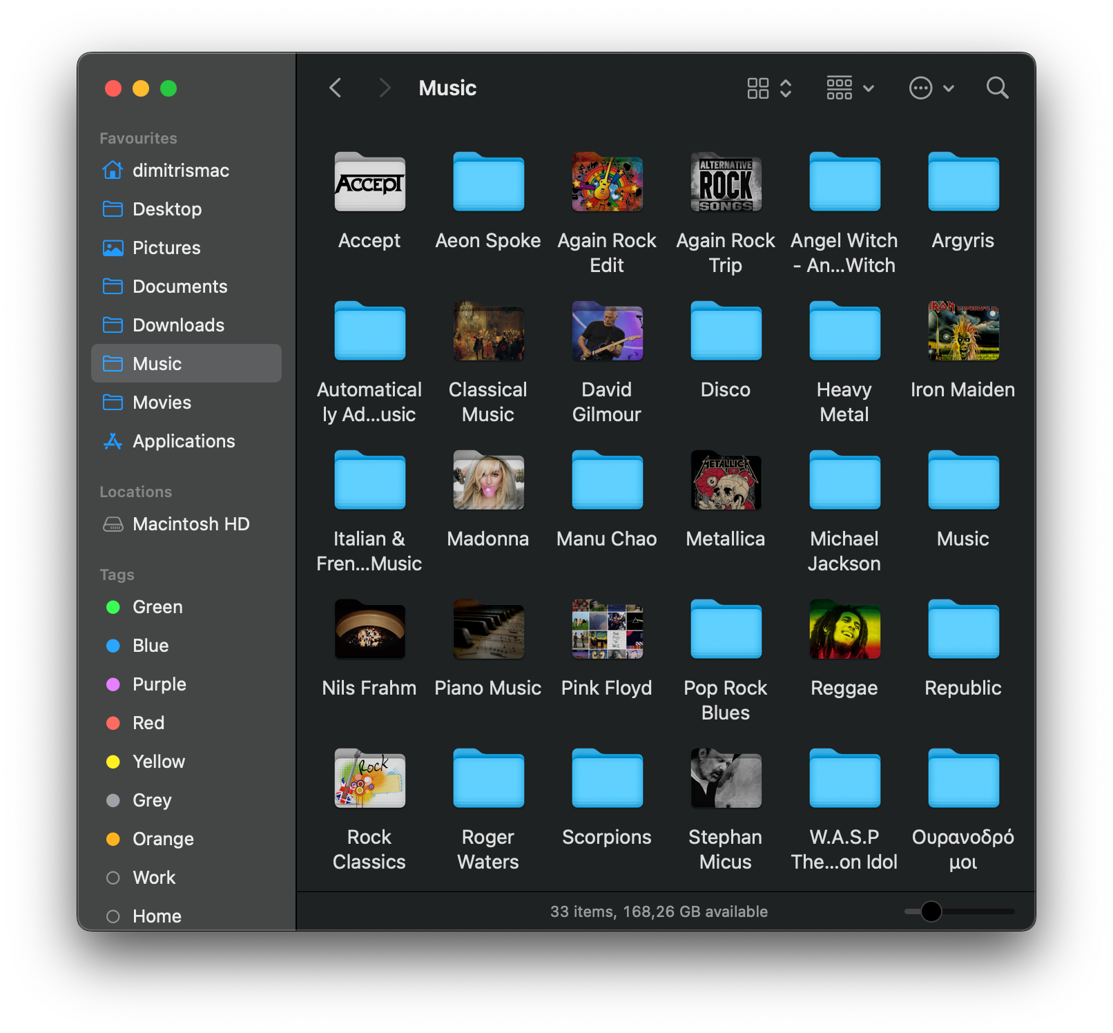
Task: Show items with the Yellow tag
Action: [186, 762]
